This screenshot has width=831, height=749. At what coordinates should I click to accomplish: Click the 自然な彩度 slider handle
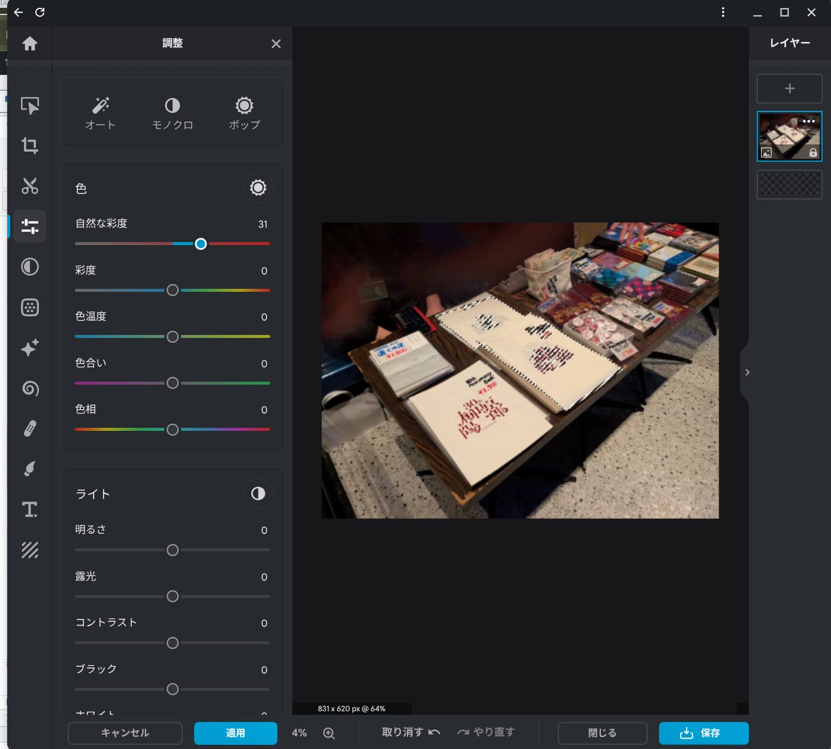click(x=201, y=244)
